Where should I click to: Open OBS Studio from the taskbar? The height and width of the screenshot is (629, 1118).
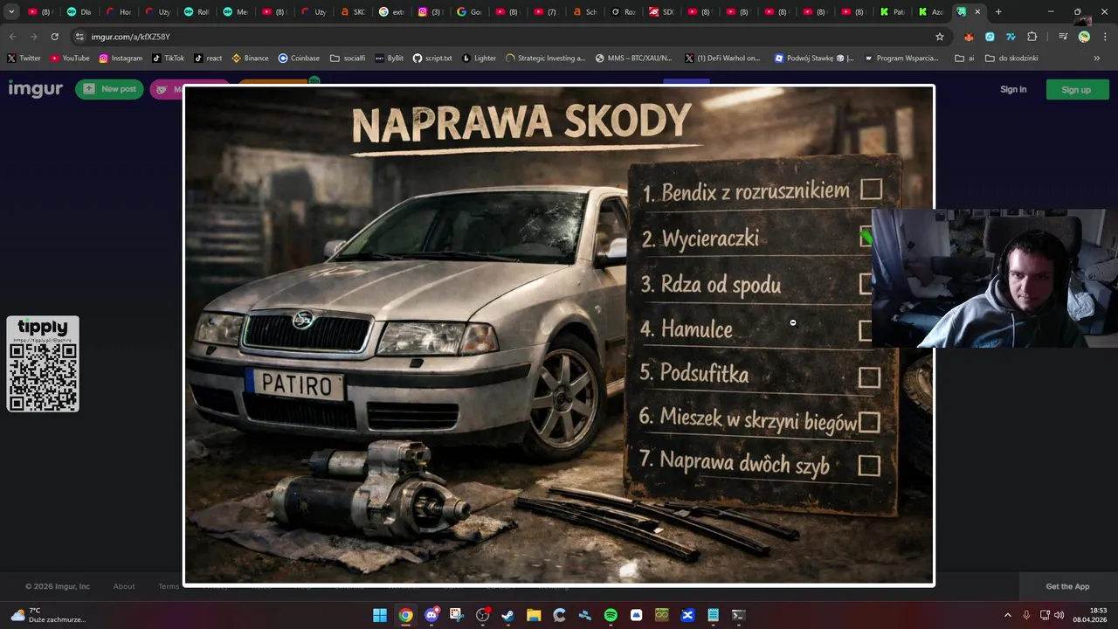[482, 615]
